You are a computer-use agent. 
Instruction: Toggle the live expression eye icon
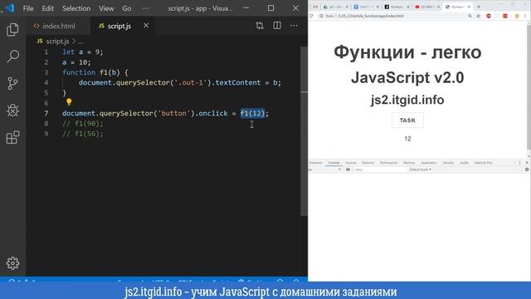coord(348,169)
